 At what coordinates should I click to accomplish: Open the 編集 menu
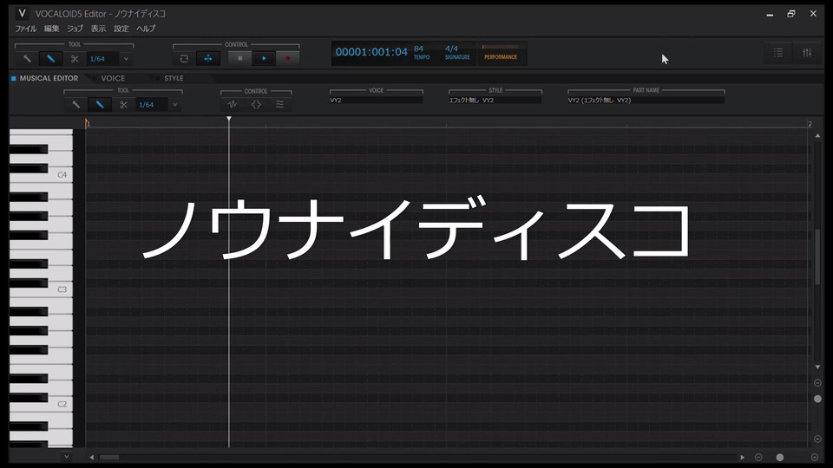[x=51, y=29]
